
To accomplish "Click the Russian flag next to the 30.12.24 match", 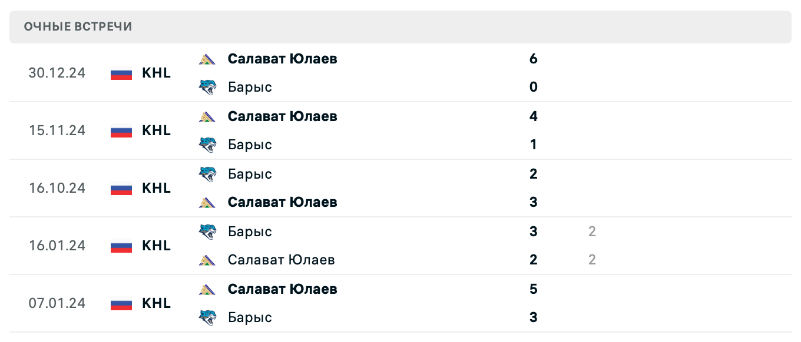I will pos(121,73).
